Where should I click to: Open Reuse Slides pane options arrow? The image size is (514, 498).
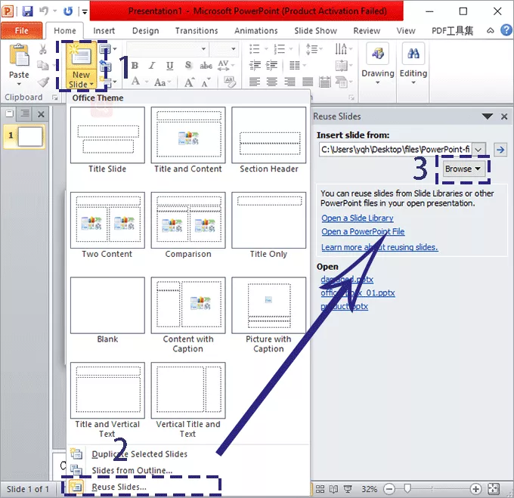(488, 116)
